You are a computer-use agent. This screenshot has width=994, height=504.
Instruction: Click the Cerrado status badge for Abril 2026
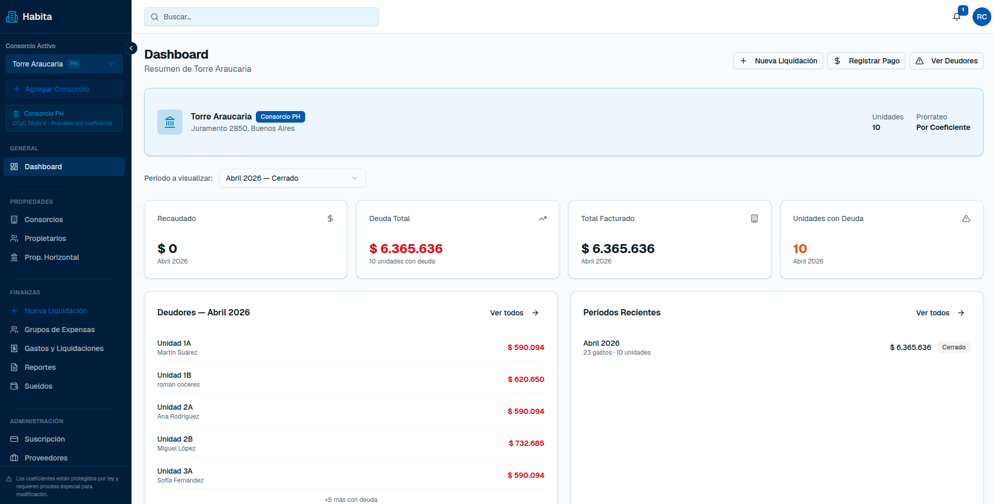(x=954, y=347)
